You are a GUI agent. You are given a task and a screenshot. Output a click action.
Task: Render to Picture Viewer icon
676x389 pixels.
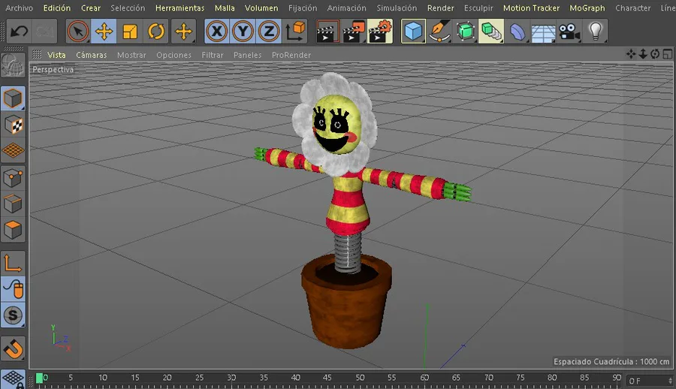coord(354,31)
